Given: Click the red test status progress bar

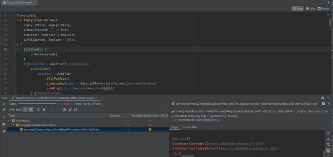Looking at the screenshot, I should tap(37, 103).
